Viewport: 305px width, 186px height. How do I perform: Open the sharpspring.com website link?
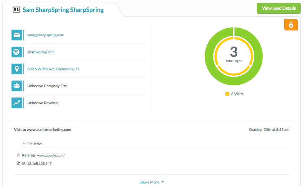click(41, 52)
